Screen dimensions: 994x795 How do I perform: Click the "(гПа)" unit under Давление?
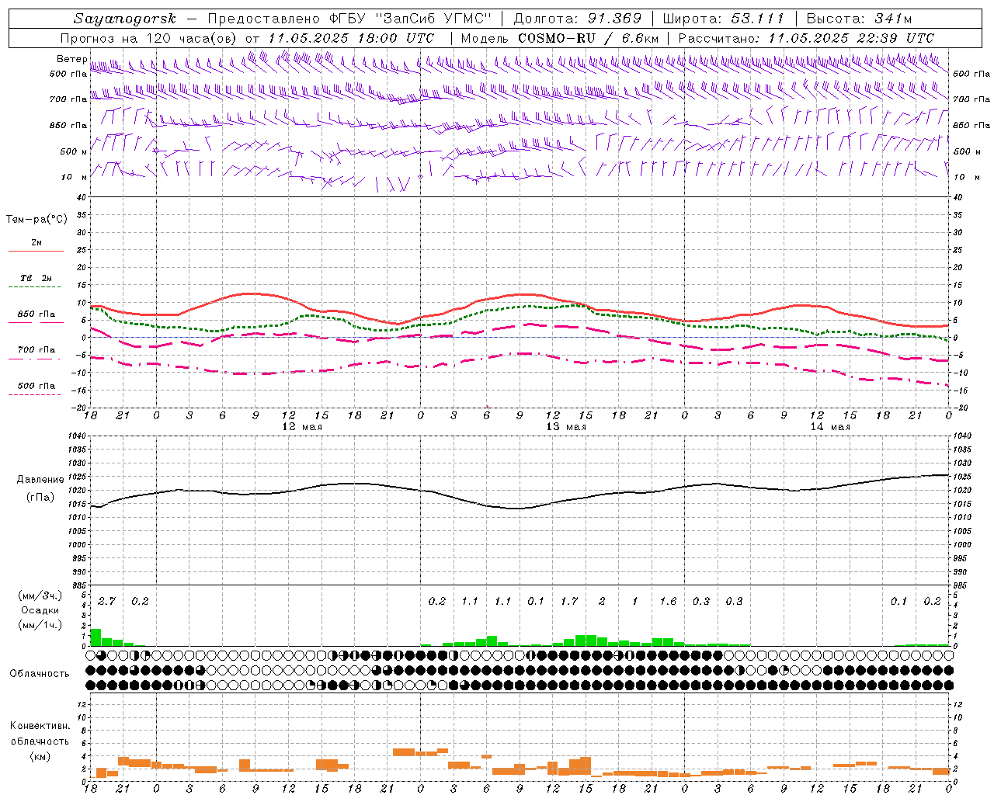pos(40,498)
